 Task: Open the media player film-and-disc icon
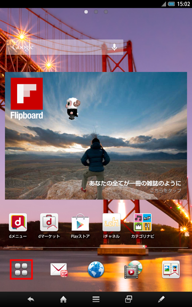(133, 269)
